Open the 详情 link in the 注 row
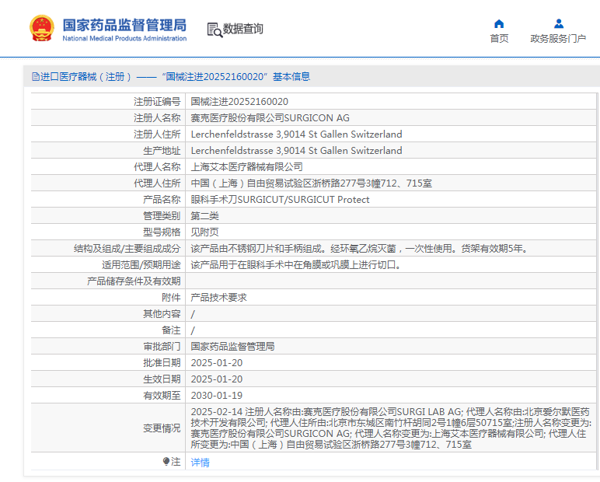The image size is (600, 482). tap(200, 463)
